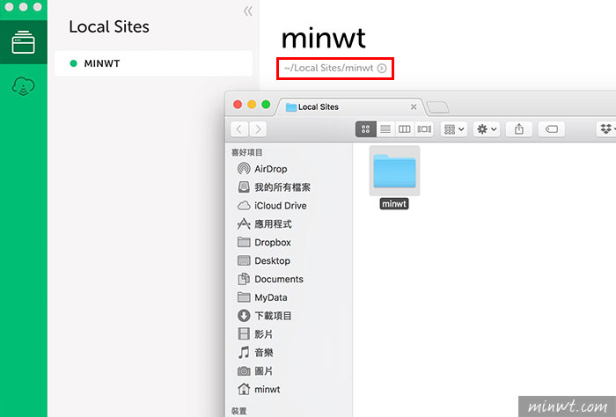Click the Local Sites panel heading
Viewport: 616px width, 417px height.
pos(109,26)
